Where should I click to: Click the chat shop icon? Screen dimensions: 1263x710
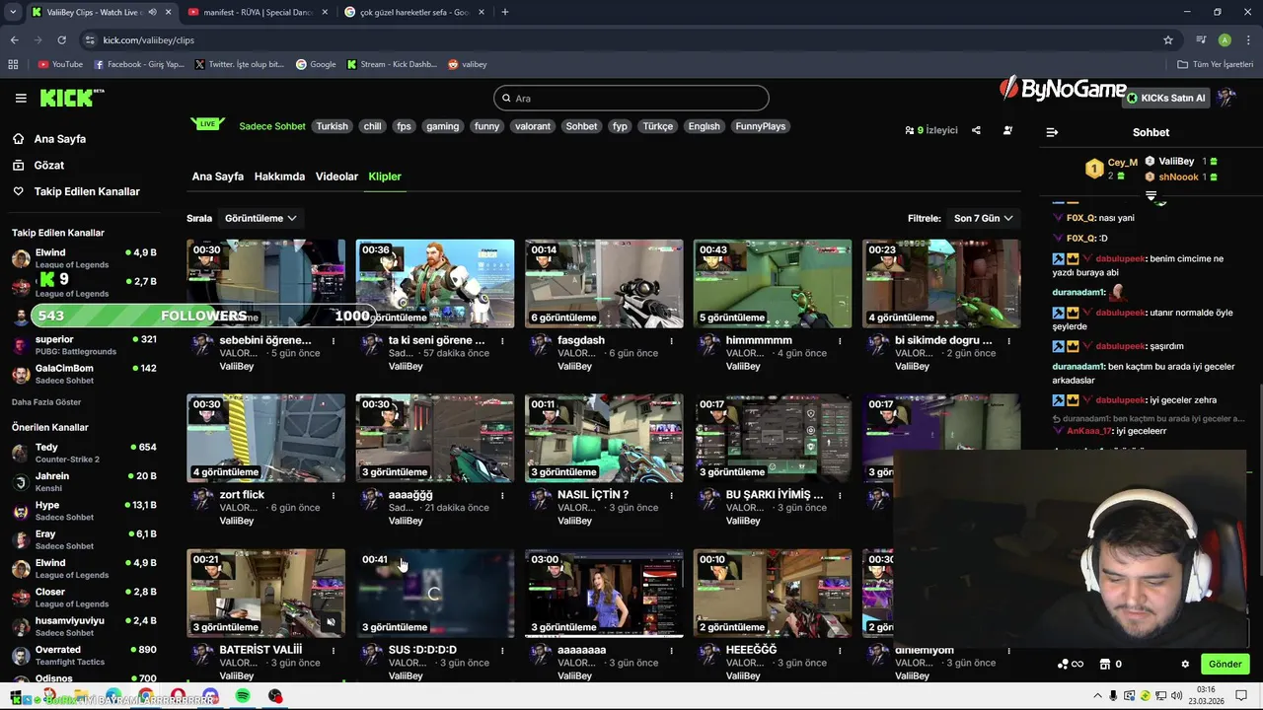1105,664
